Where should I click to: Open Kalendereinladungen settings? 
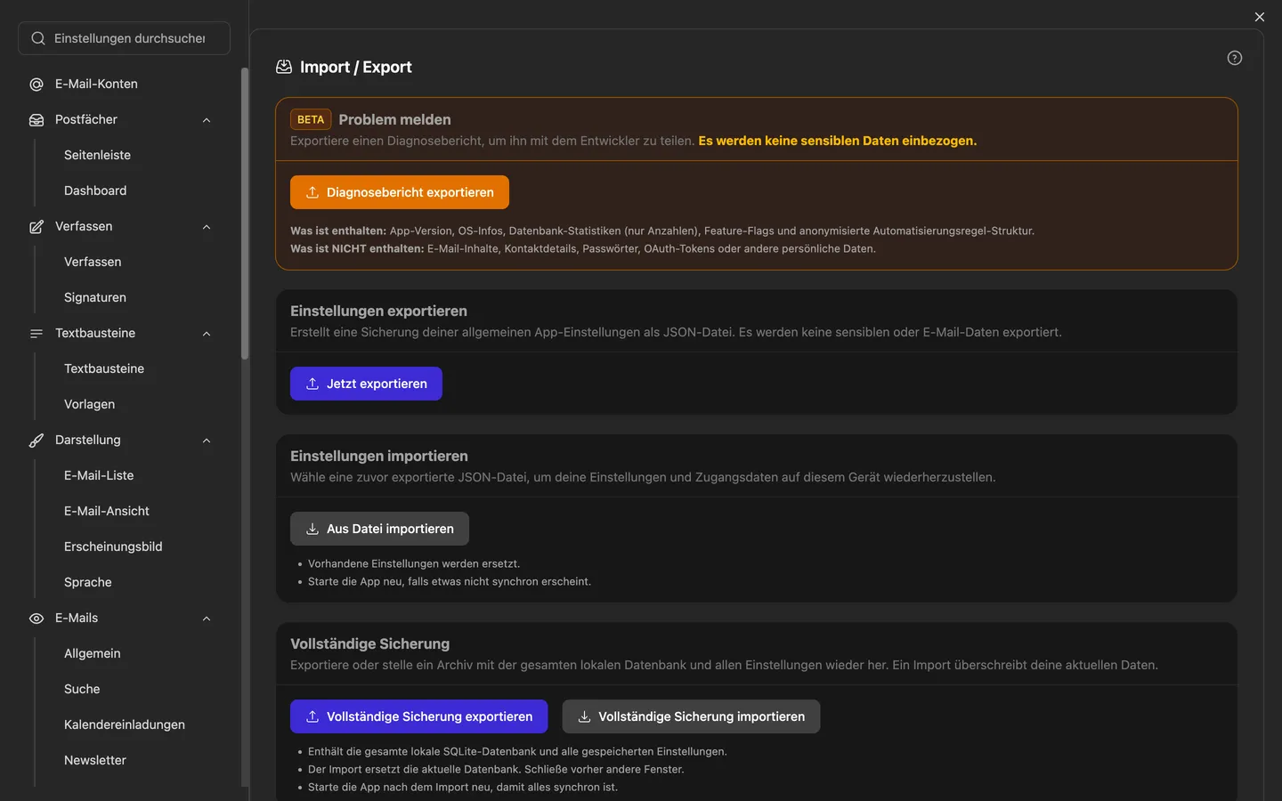pos(125,724)
